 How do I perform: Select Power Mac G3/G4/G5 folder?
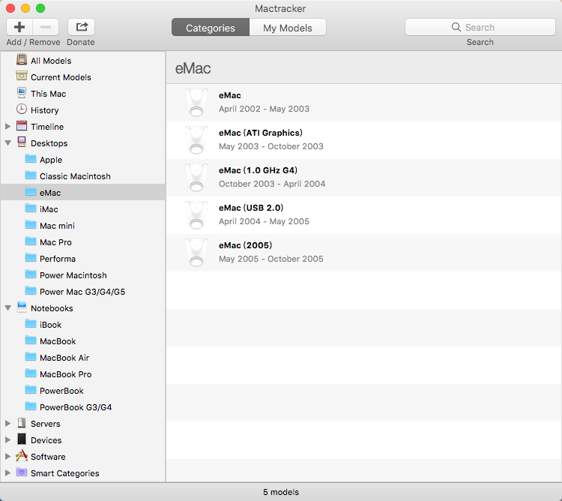(x=82, y=292)
